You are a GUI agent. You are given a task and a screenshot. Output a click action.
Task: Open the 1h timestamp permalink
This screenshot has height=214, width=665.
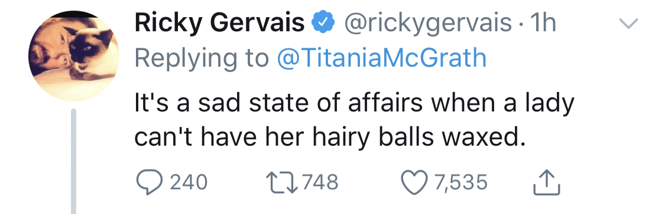541,24
